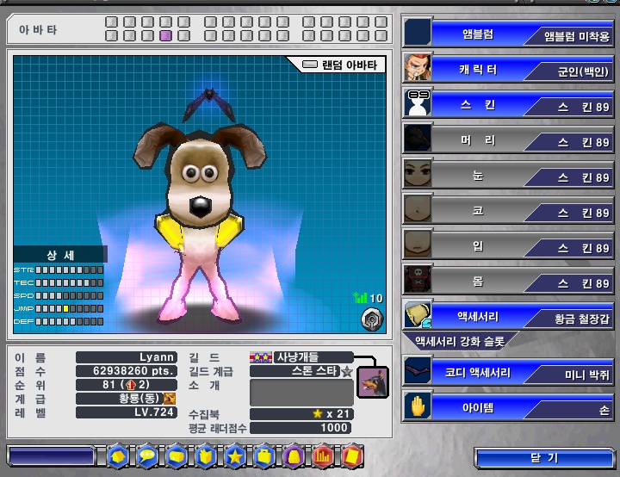620x477 pixels.
Task: Click the shopping bag hexagon icon
Action: (x=206, y=457)
